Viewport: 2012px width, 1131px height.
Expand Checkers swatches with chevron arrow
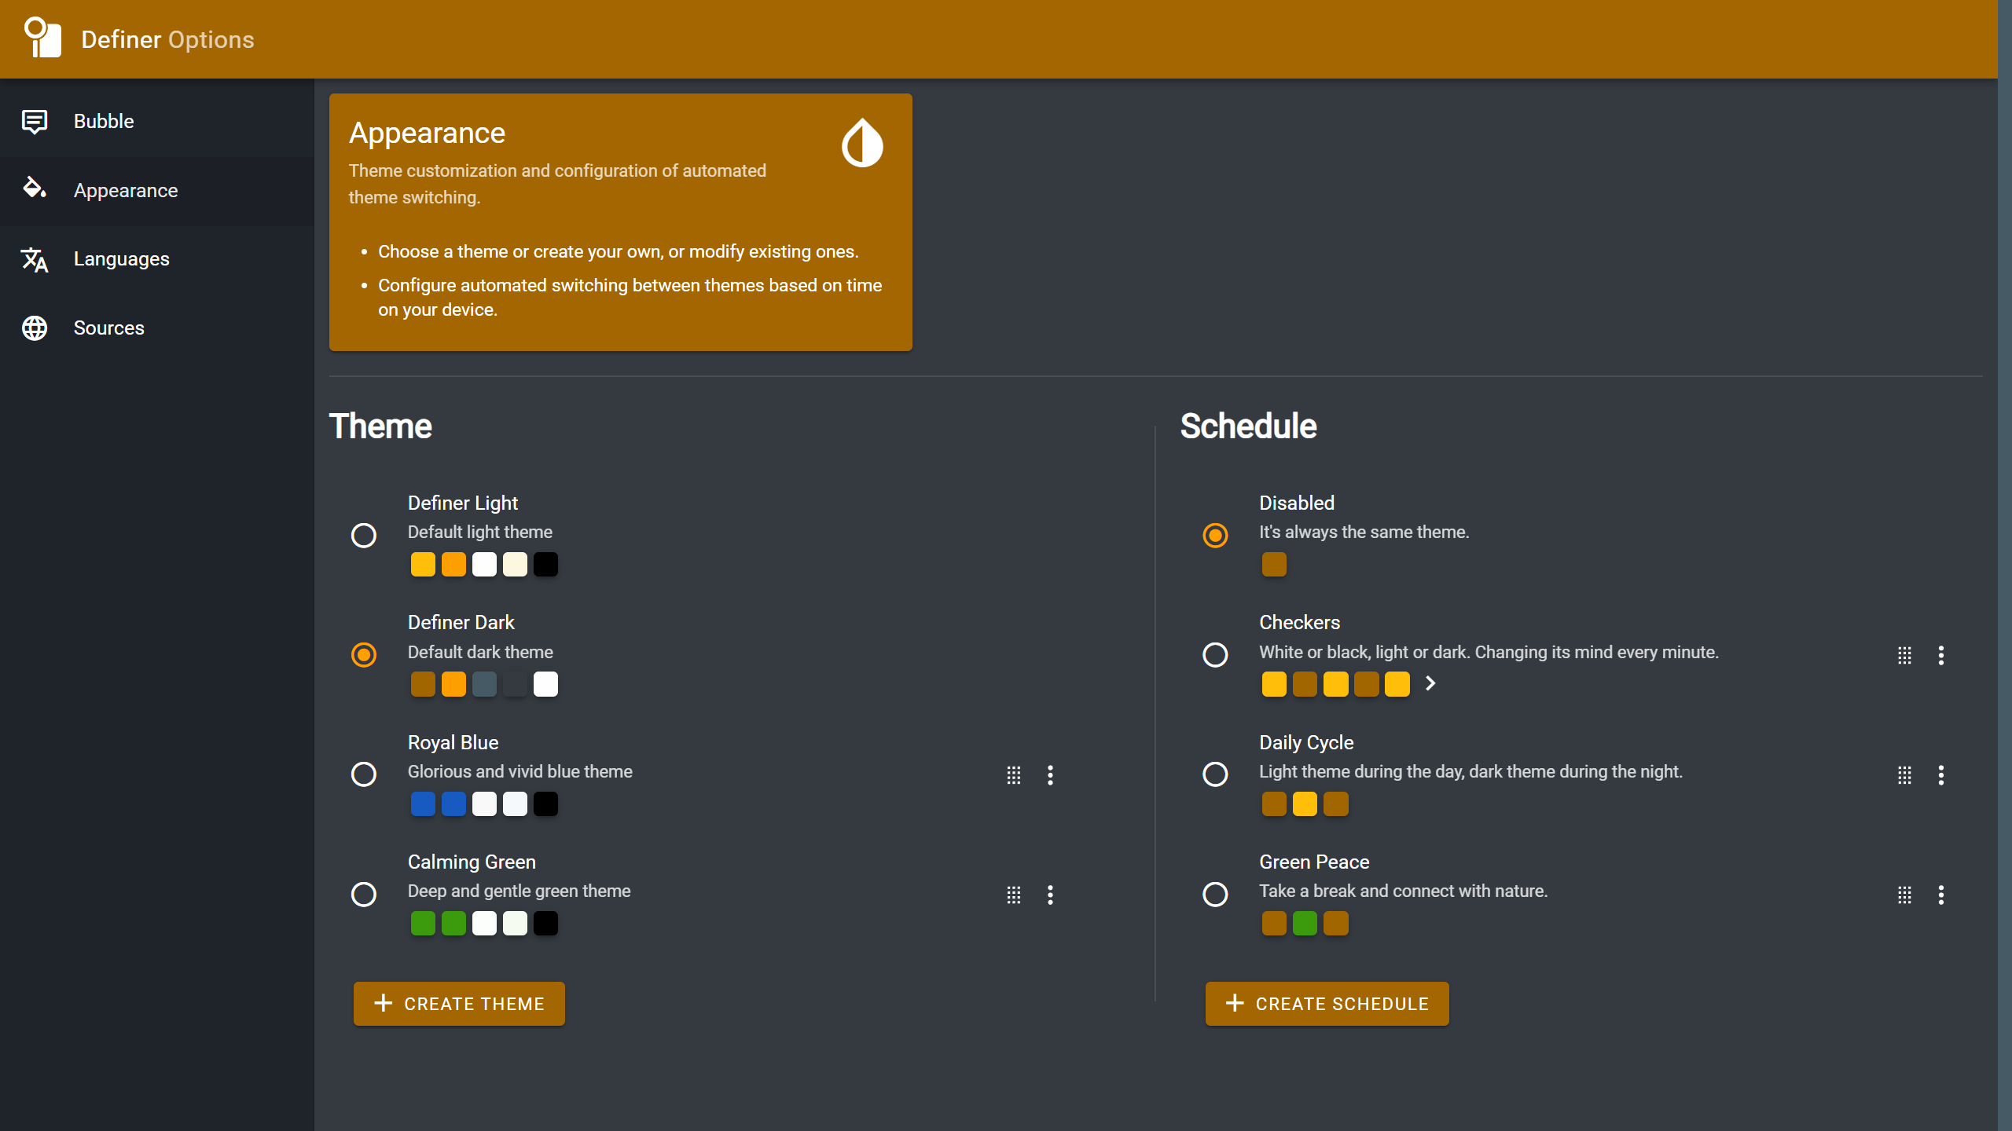coord(1430,683)
